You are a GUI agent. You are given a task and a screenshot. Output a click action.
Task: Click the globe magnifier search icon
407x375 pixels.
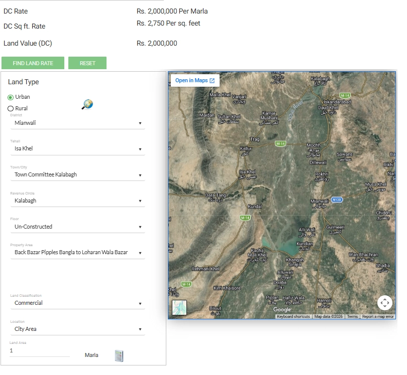tap(87, 104)
